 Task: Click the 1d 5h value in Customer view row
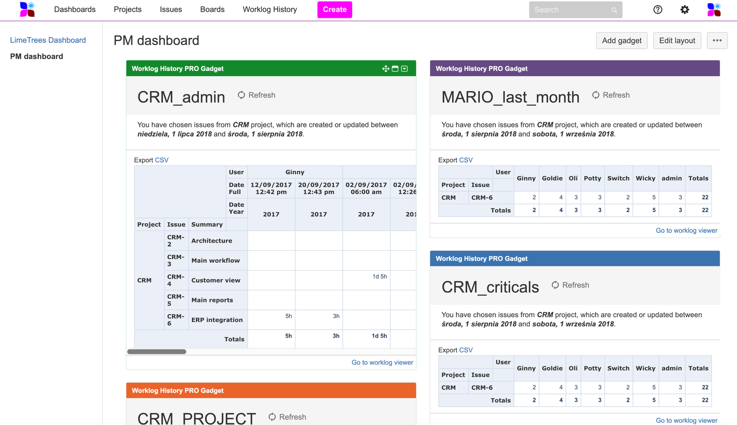(380, 277)
